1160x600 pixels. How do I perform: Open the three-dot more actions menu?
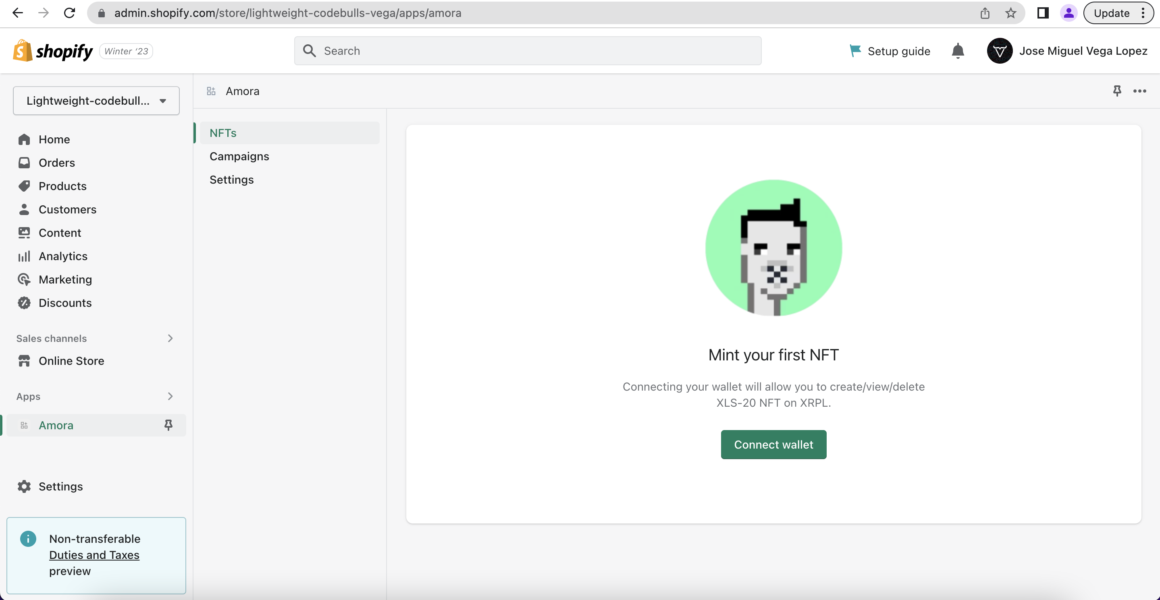(x=1139, y=91)
